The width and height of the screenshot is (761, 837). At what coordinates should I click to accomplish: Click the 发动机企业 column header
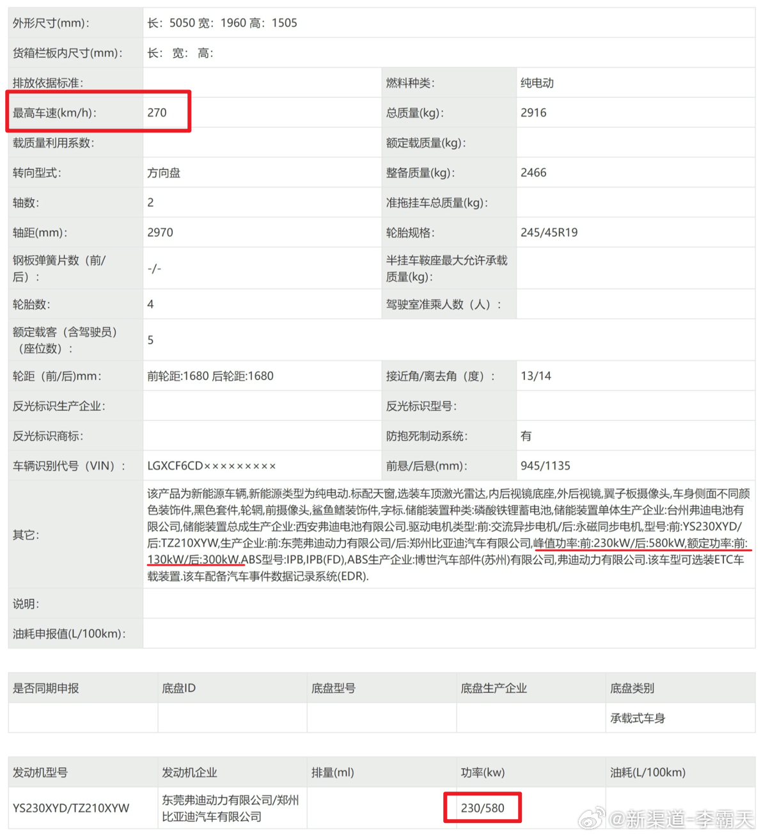(x=189, y=773)
